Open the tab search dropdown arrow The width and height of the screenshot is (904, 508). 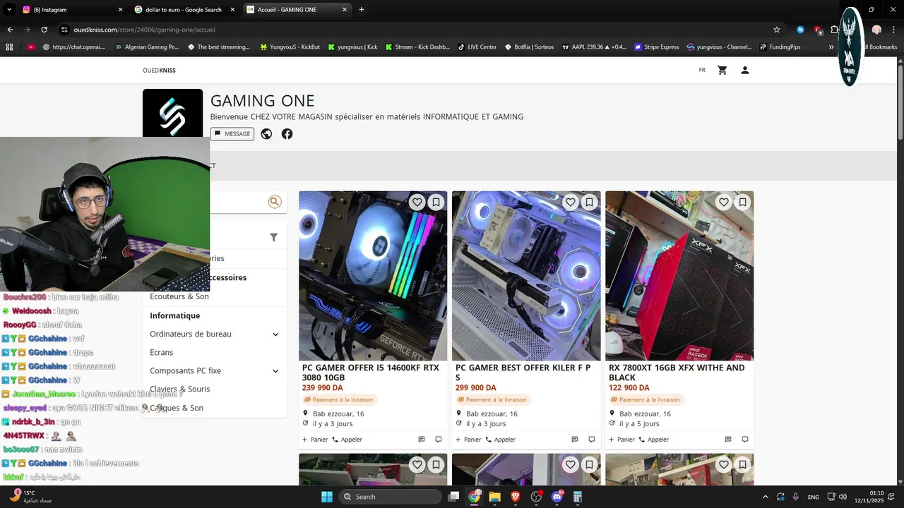[x=9, y=10]
